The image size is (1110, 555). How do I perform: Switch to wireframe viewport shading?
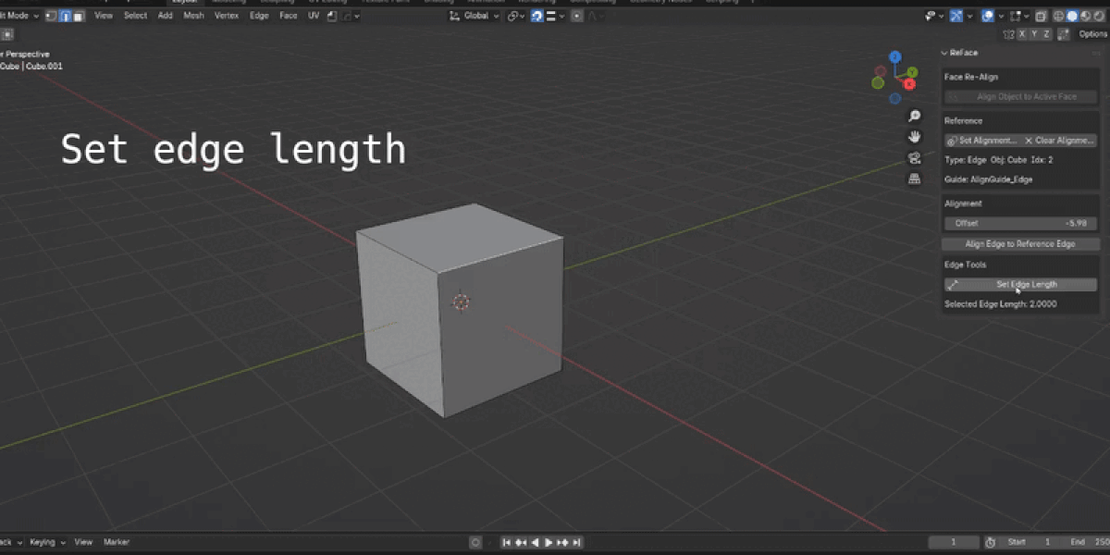[1058, 16]
